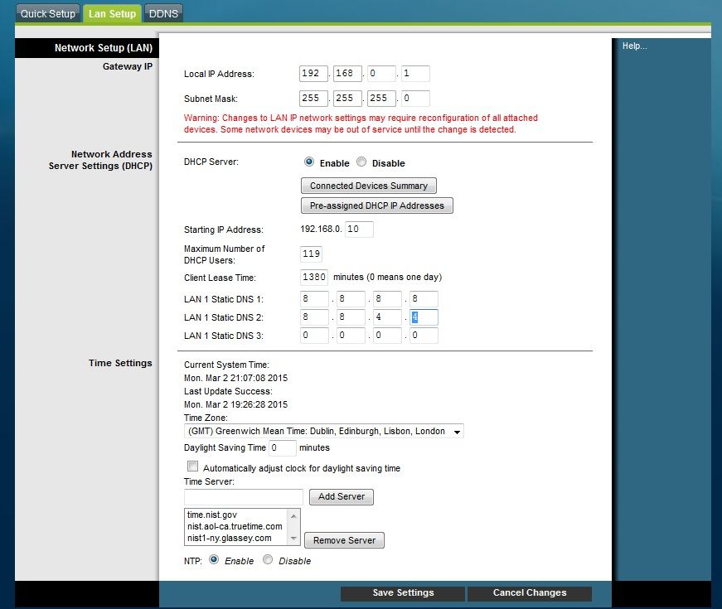
Task: Click Pre-assigned DHCP IP Addresses button
Action: [x=376, y=205]
